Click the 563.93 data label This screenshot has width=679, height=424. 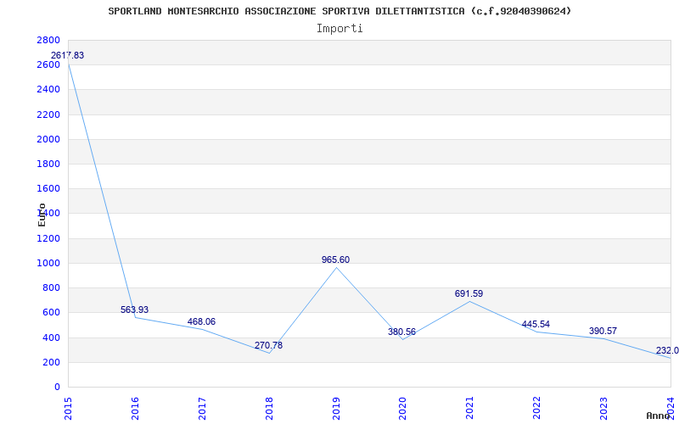[x=134, y=310]
